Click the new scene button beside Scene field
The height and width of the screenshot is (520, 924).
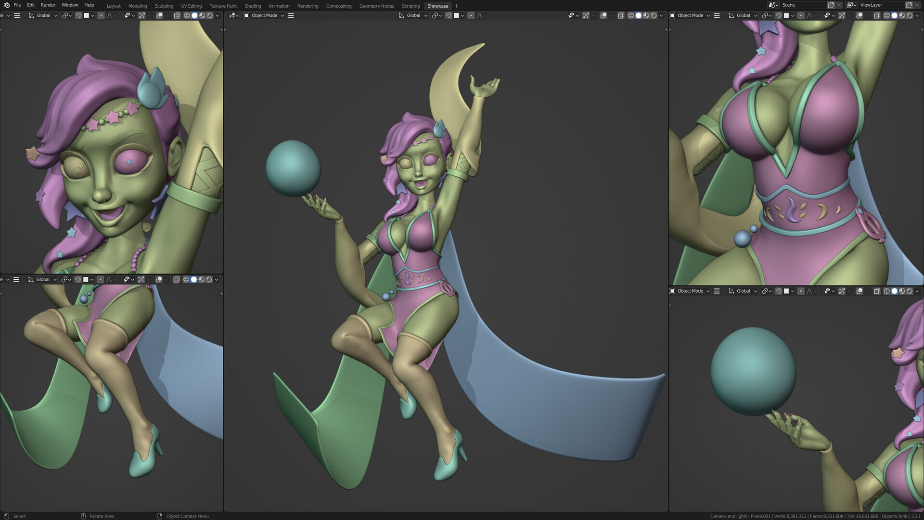coord(831,5)
